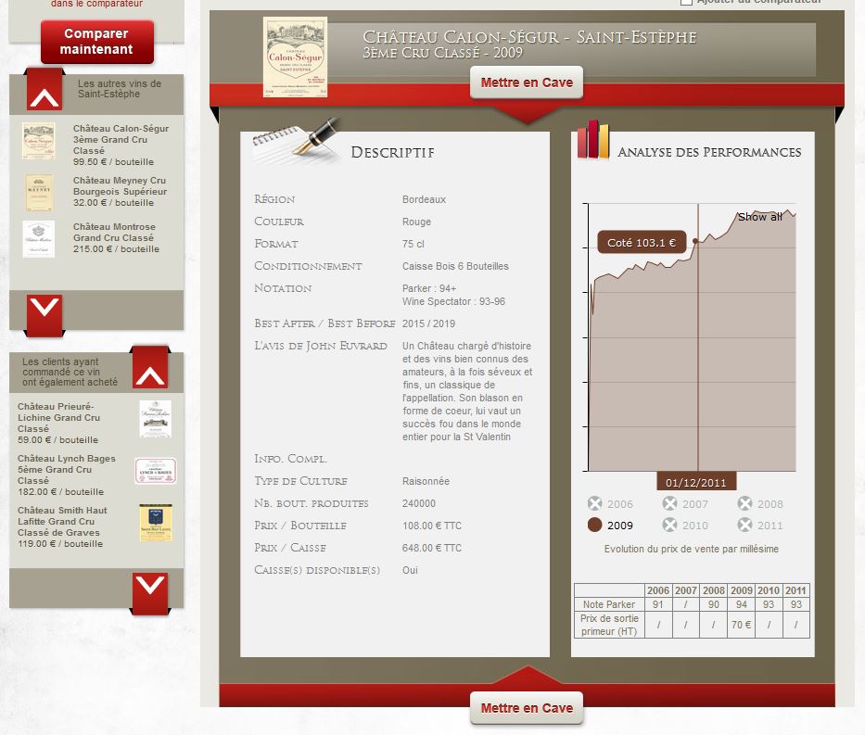Click the '215.00 € / bouteille' Montrose price

point(117,249)
